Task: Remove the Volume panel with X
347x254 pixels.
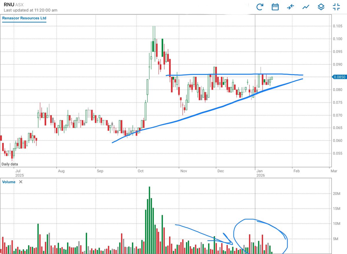Action: (x=21, y=182)
